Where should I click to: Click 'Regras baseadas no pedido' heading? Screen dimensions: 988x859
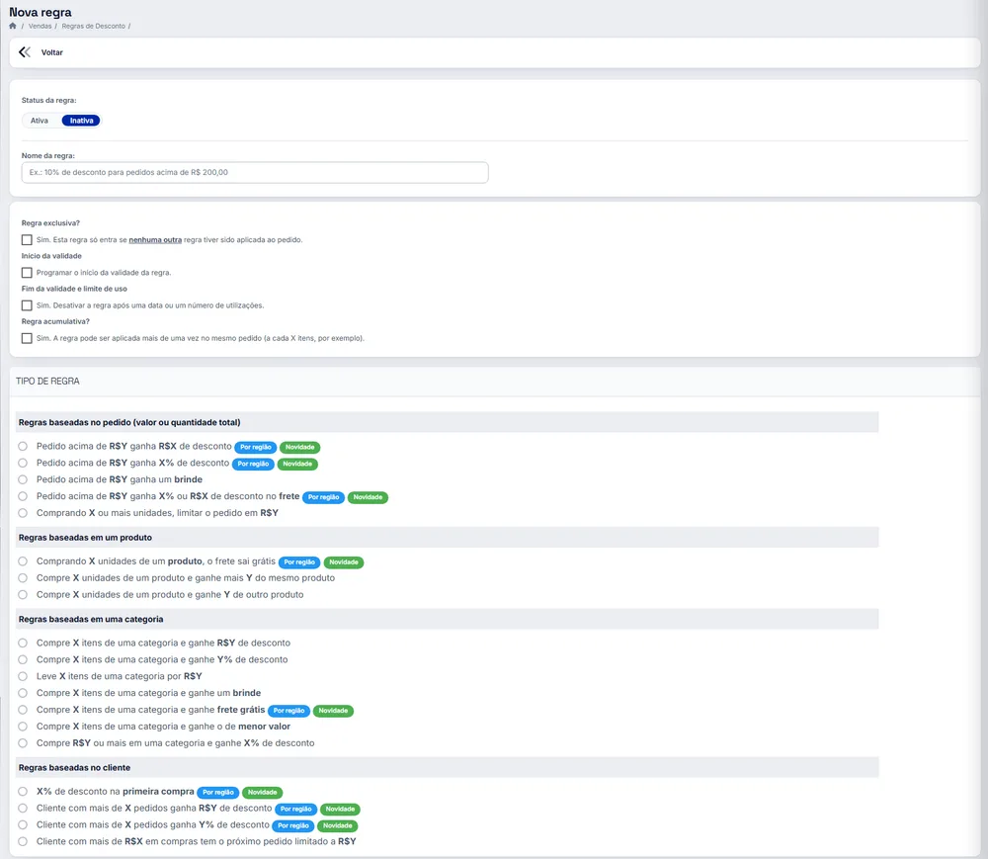[x=129, y=422]
